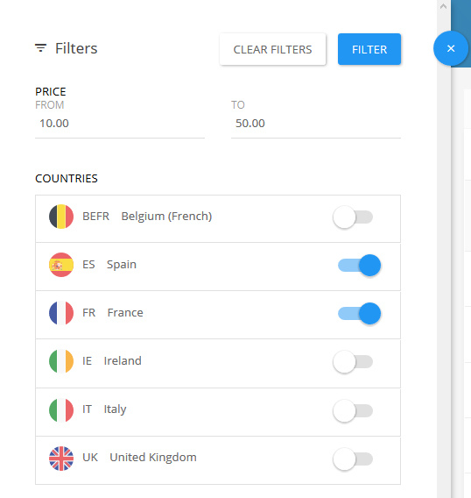This screenshot has width=471, height=498.
Task: Switch on the United Kingdom toggle
Action: [x=353, y=459]
